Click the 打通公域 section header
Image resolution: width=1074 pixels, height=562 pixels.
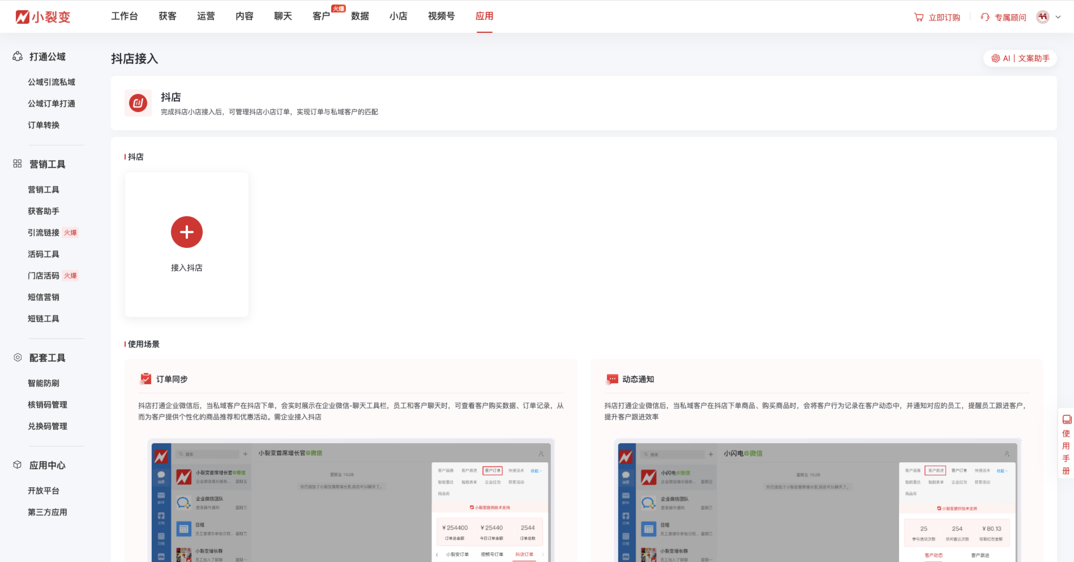tap(48, 57)
